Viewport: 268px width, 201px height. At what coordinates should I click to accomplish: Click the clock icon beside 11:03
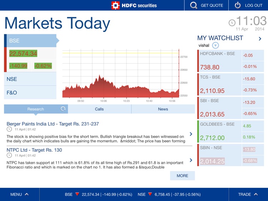[232, 23]
